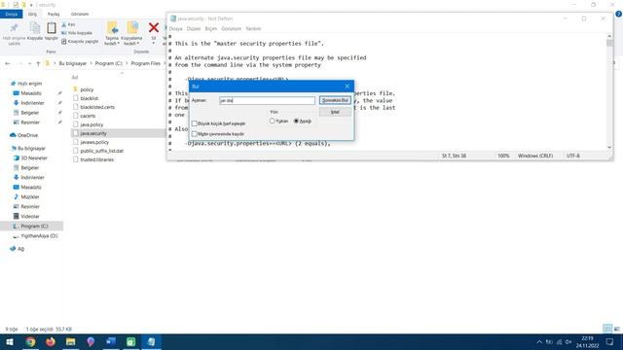Select pinned Masaüstü under Hızlı erişim

[31, 93]
